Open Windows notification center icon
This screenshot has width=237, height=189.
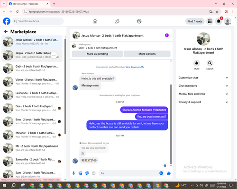point(231,185)
